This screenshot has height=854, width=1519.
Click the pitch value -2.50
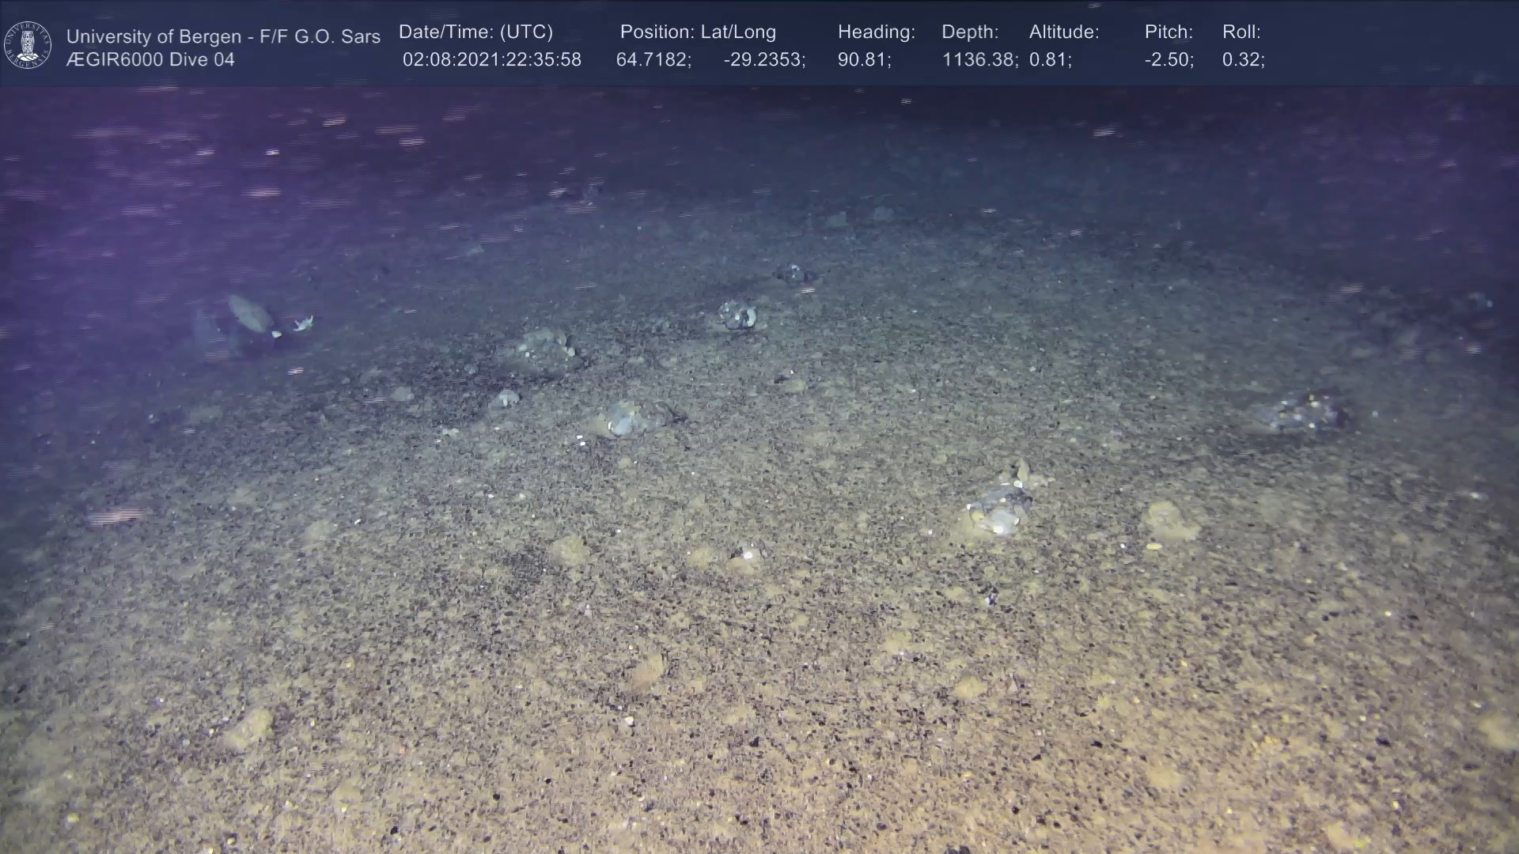[1169, 60]
